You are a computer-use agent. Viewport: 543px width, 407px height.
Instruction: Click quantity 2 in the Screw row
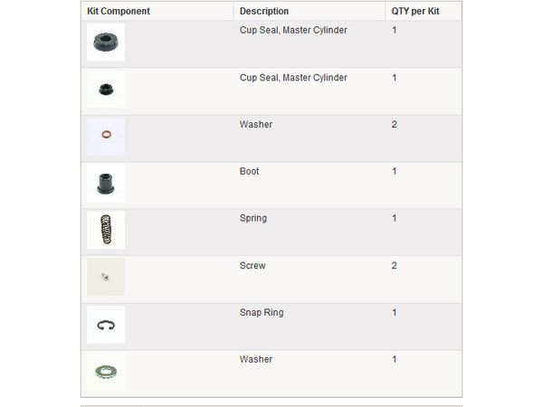(x=394, y=265)
